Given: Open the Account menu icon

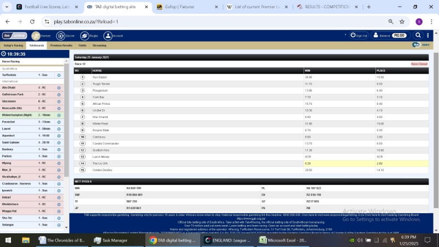Looking at the screenshot, I should 108,36.
